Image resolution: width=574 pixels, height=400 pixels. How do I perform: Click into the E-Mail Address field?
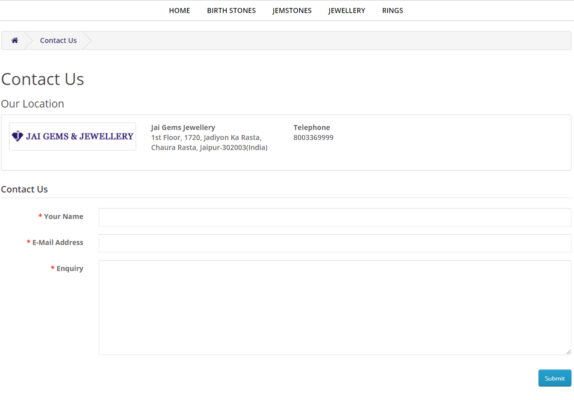click(x=334, y=243)
